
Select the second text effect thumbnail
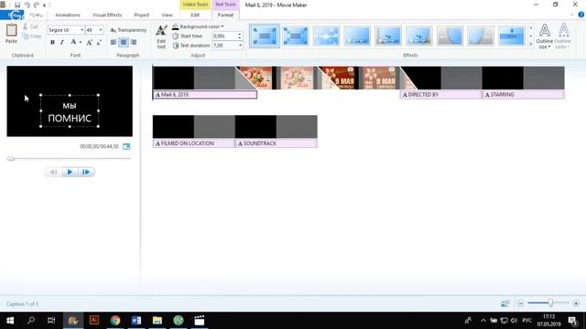pos(295,36)
